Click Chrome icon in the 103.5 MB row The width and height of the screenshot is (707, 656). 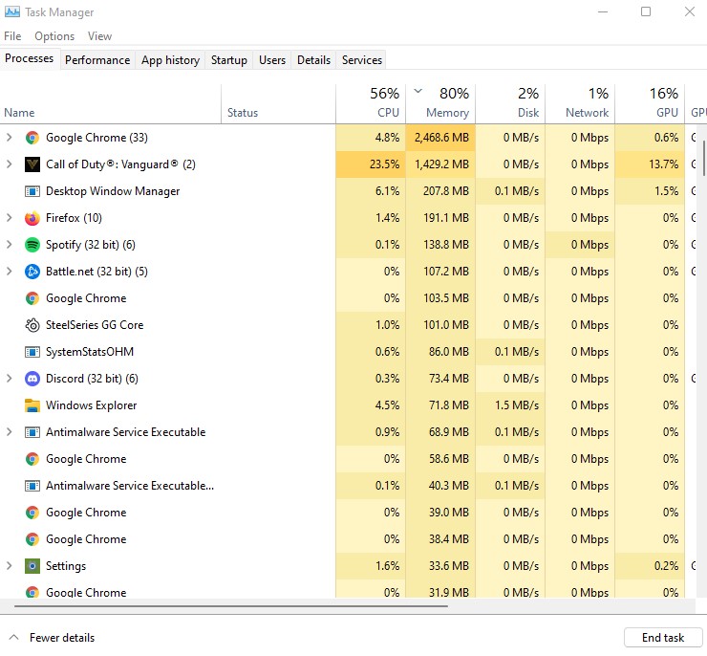tap(32, 298)
